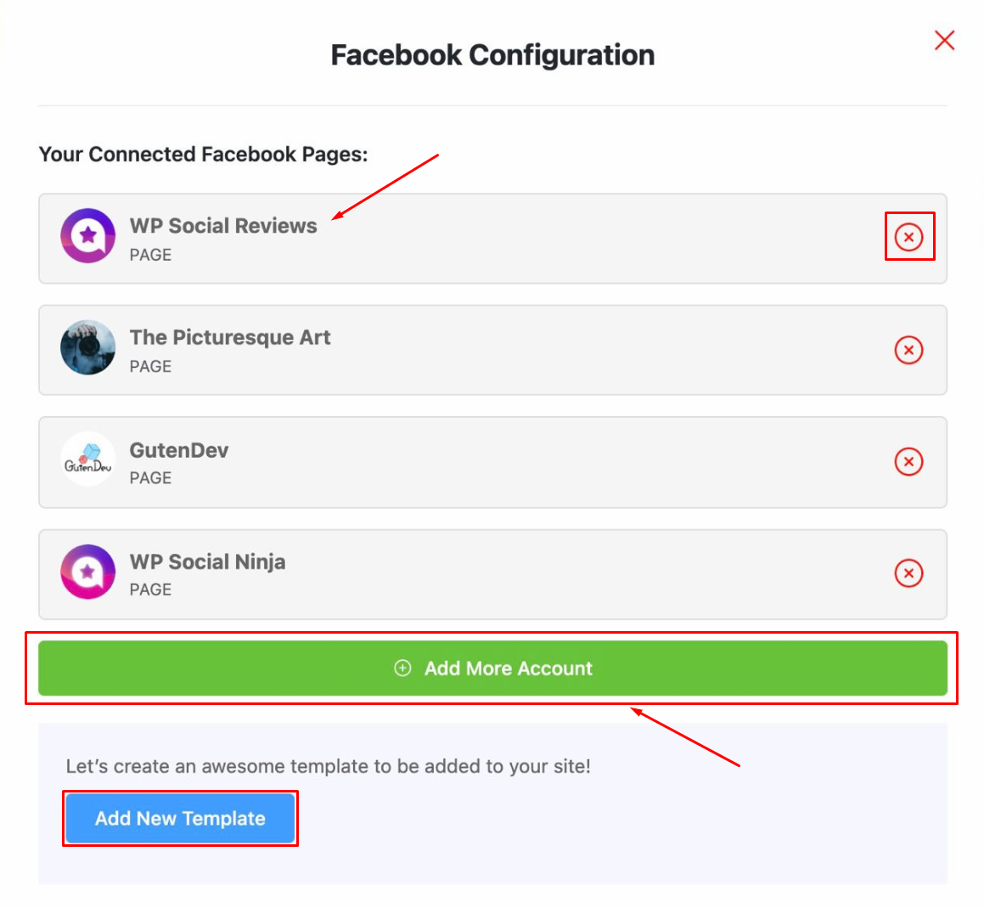Remove the WP Social Ninja page
This screenshot has height=908, width=984.
[908, 572]
